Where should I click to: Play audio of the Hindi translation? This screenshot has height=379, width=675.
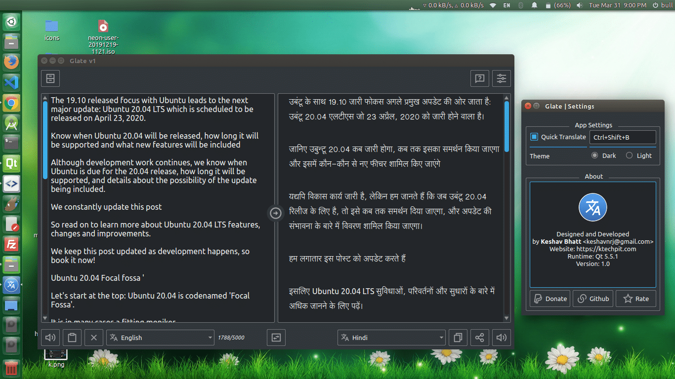[x=502, y=338]
